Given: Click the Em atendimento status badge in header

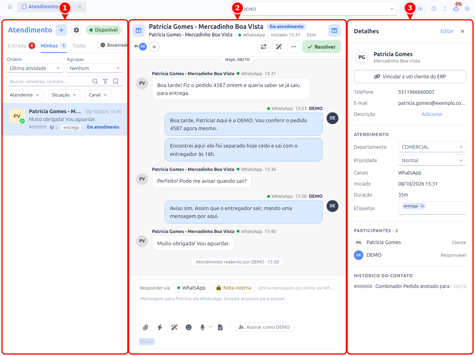Looking at the screenshot, I should click(x=287, y=27).
